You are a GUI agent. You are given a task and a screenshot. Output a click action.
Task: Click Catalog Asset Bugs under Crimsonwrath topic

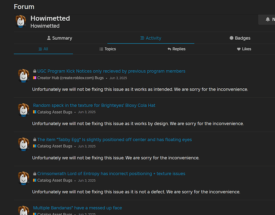pos(55,180)
